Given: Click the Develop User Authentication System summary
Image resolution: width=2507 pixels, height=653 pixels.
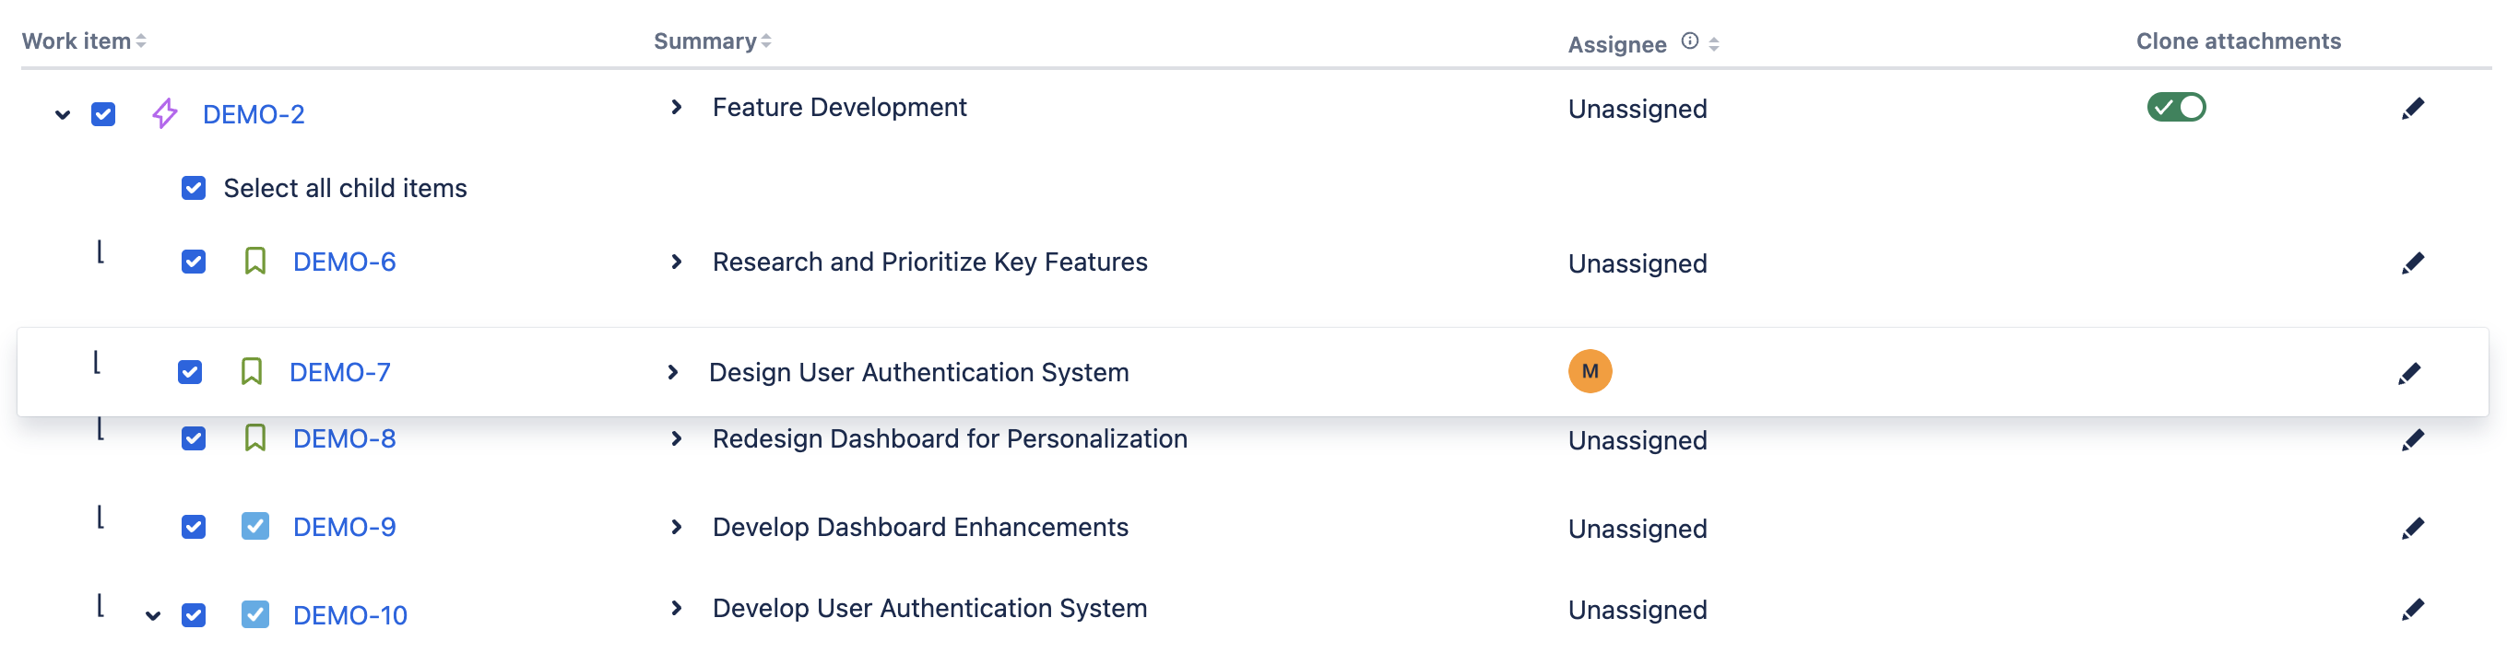Looking at the screenshot, I should click(x=928, y=608).
